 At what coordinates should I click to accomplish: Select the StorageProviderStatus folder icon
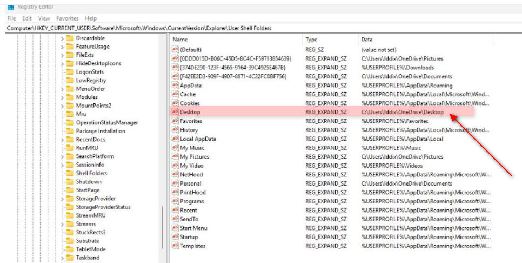(x=70, y=207)
